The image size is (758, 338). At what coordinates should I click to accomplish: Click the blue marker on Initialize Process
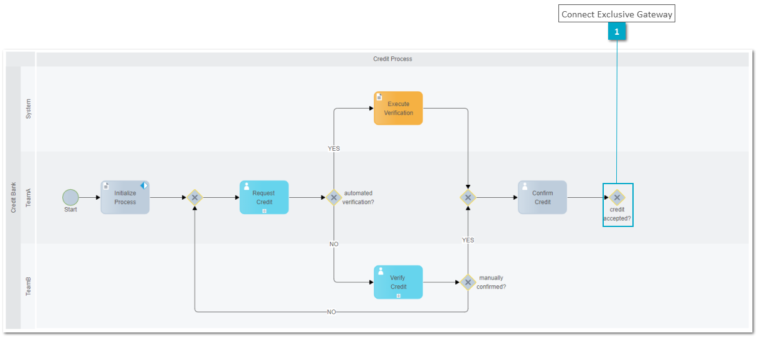pyautogui.click(x=144, y=185)
